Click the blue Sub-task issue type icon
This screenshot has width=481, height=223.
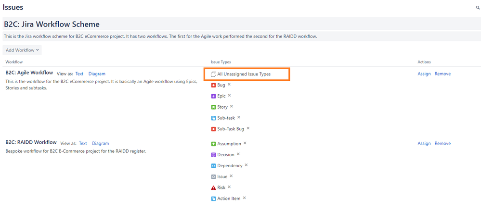213,118
